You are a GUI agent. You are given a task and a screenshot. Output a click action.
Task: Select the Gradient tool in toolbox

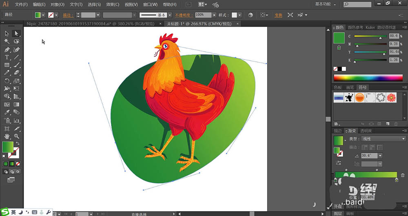click(16, 105)
